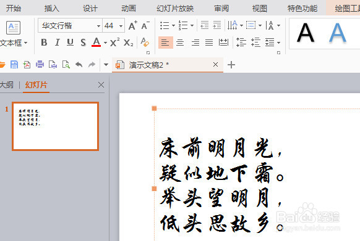Click text line 床前明月光 in slide
This screenshot has width=360, height=241.
(x=220, y=149)
